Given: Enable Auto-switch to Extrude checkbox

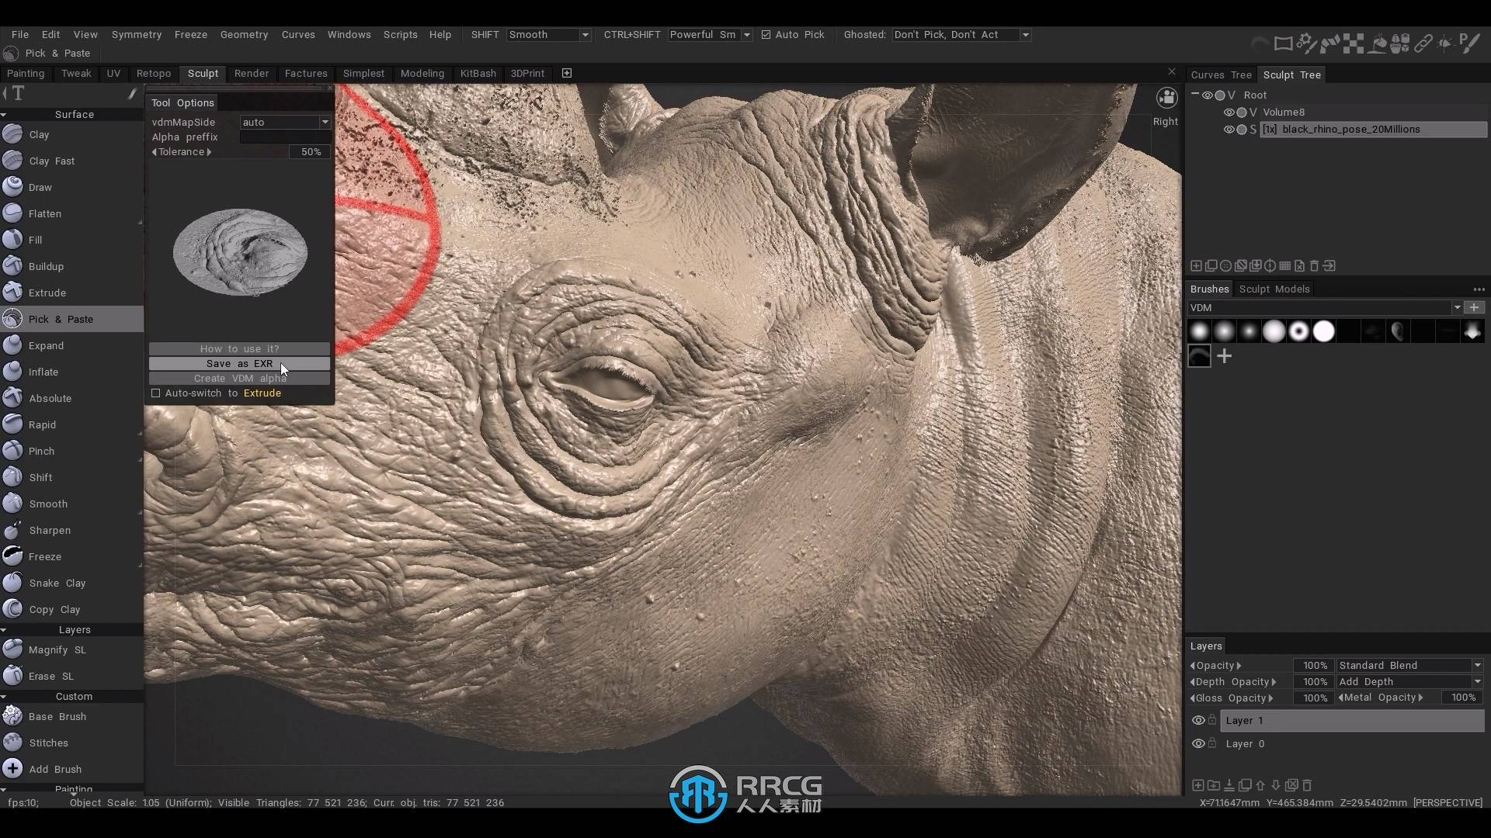Looking at the screenshot, I should click(156, 393).
